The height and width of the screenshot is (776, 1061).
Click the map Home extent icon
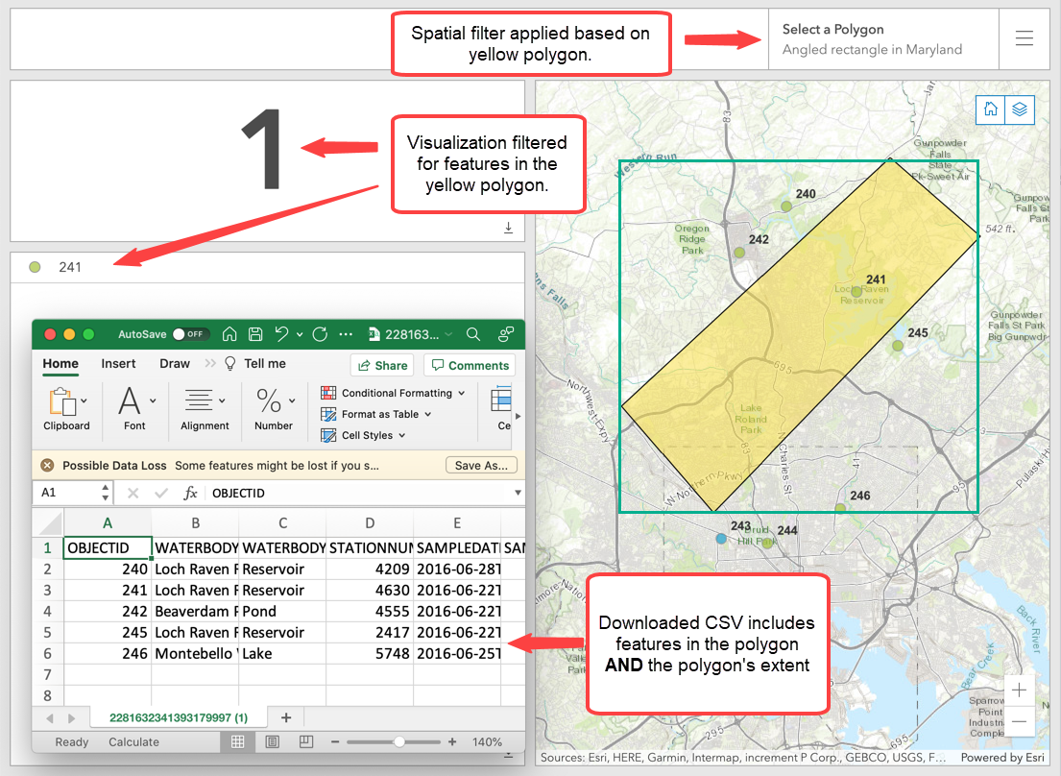pos(990,109)
